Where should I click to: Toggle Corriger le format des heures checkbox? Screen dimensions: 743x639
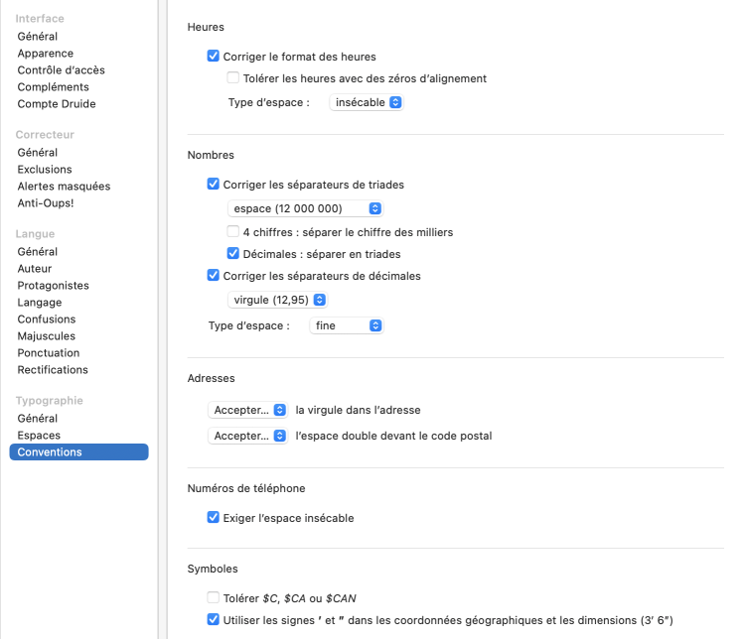(214, 57)
